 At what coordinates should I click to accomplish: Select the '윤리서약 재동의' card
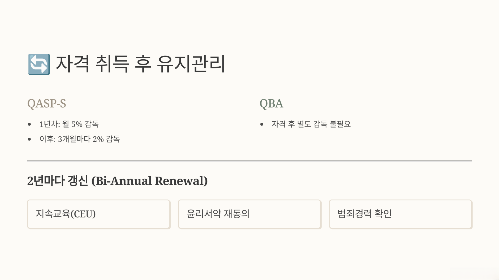coord(249,214)
